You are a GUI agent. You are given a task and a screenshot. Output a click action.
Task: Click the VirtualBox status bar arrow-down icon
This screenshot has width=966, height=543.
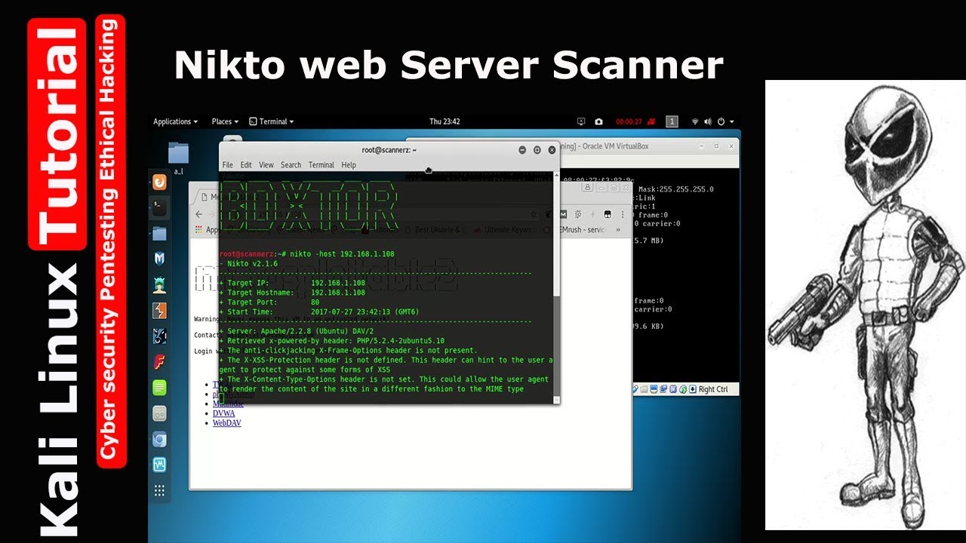[692, 389]
